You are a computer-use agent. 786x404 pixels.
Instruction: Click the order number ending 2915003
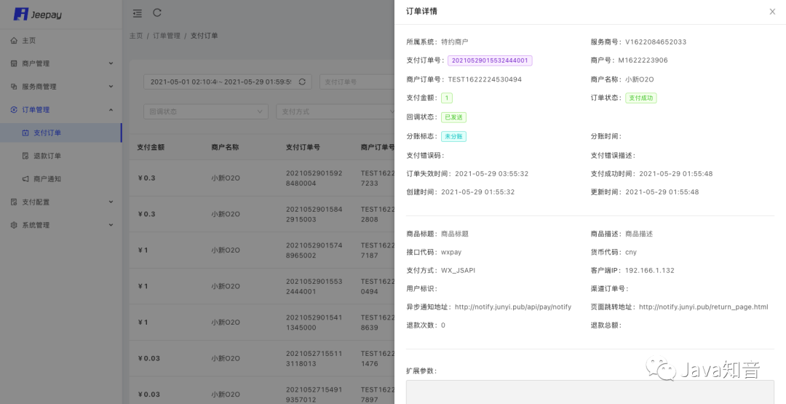[314, 214]
